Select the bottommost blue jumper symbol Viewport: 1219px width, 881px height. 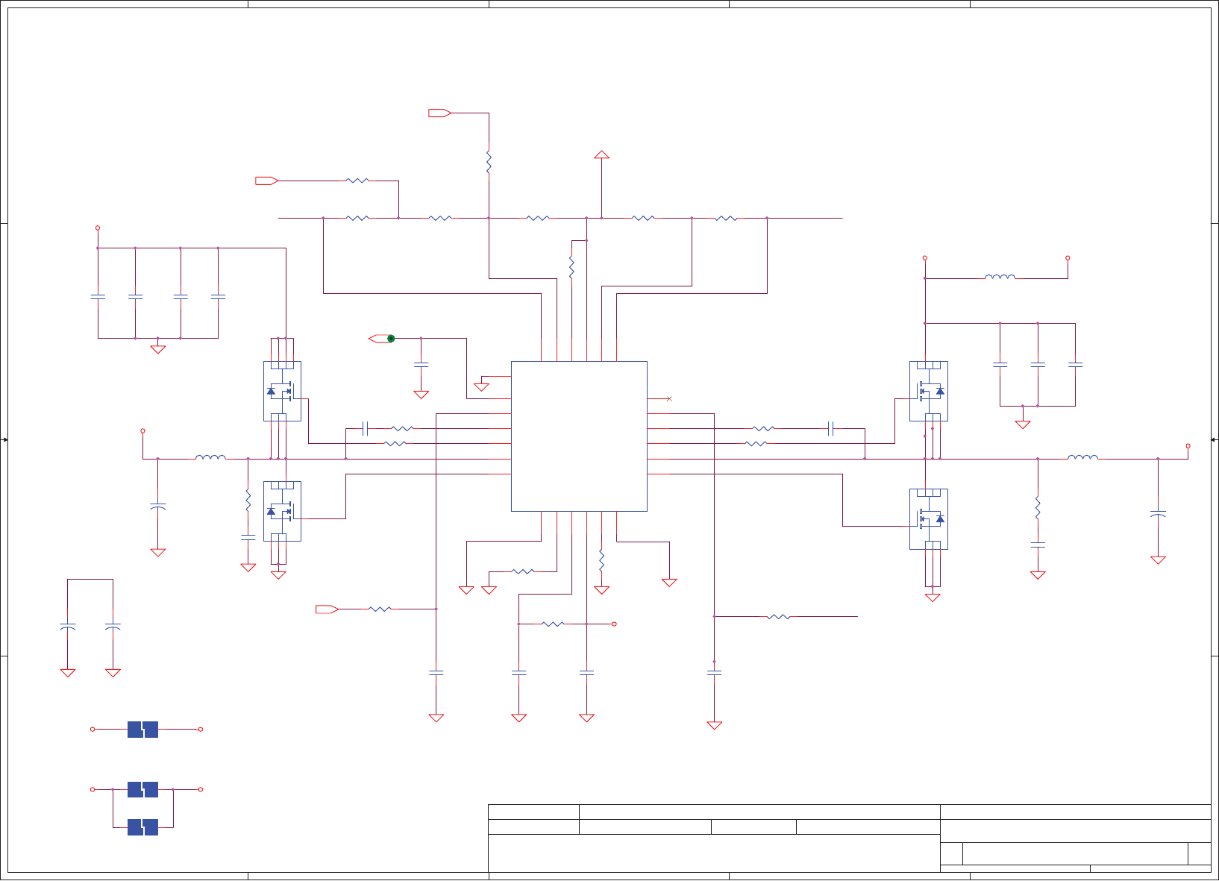pos(142,827)
